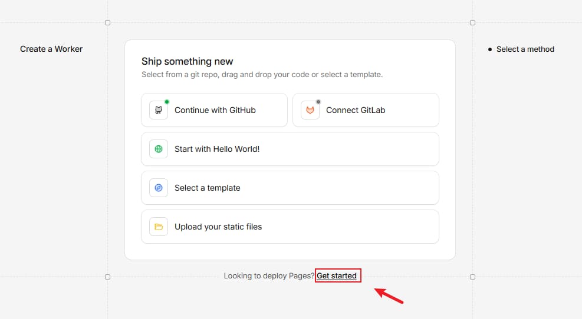The width and height of the screenshot is (582, 319).
Task: Click the Create a Worker title
Action: (51, 49)
